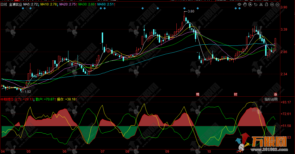Click the red 涨 event marker

click(275, 94)
